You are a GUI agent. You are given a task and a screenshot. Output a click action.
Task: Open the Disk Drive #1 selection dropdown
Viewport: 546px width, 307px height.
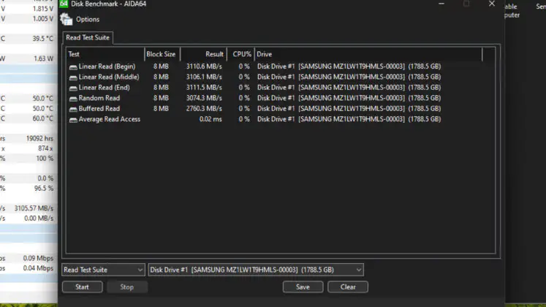click(256, 270)
